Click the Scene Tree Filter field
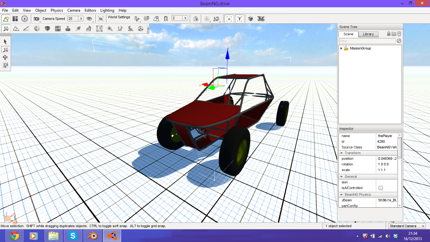Image resolution: width=430 pixels, height=242 pixels. 367,41
